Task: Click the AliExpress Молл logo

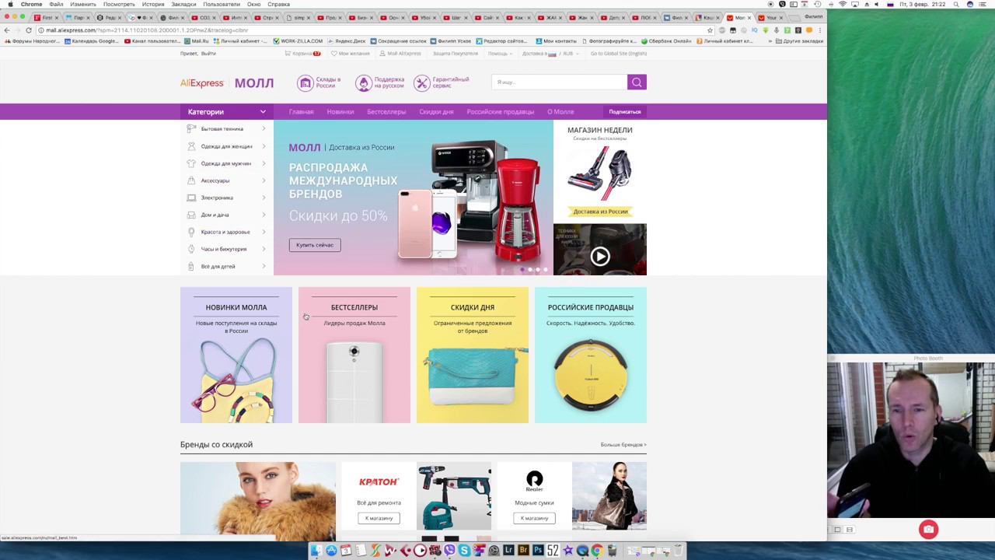Action: point(227,82)
